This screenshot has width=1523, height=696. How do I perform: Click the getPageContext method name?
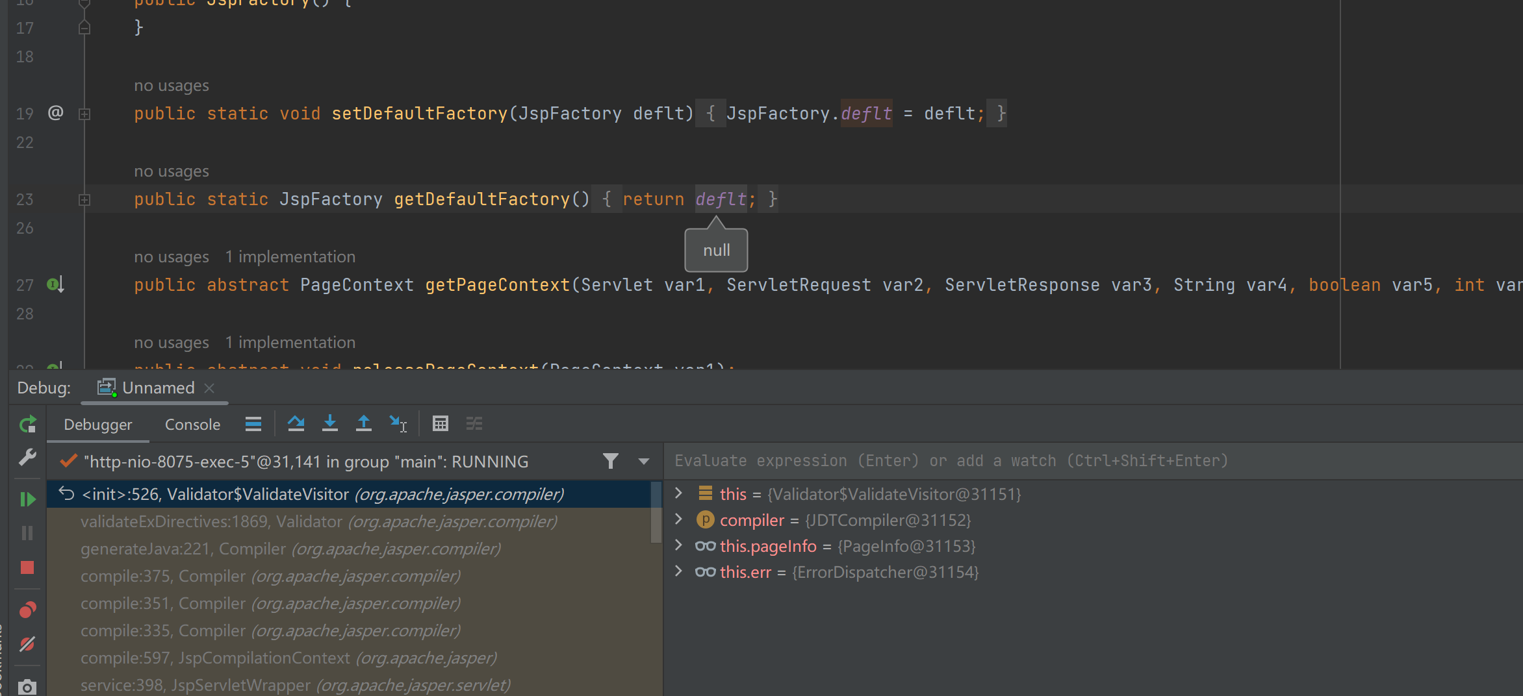(497, 285)
